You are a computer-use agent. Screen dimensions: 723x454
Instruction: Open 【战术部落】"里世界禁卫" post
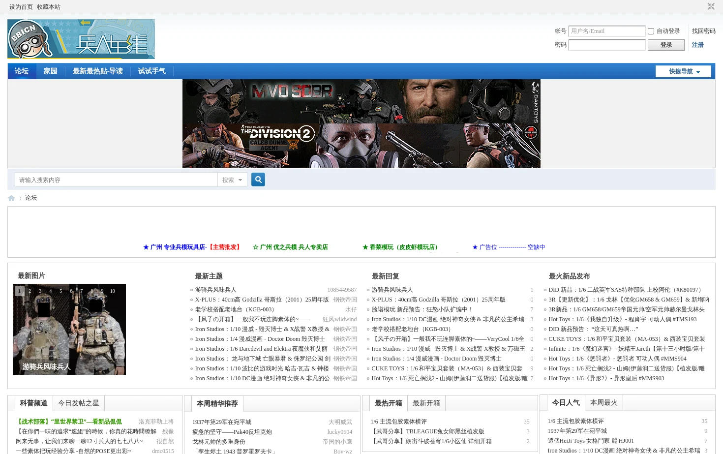pyautogui.click(x=69, y=422)
